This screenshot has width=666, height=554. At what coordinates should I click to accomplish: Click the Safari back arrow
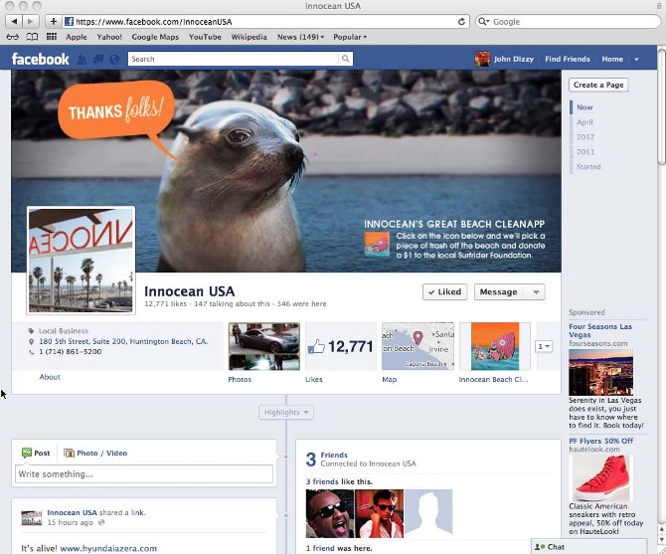[x=14, y=22]
